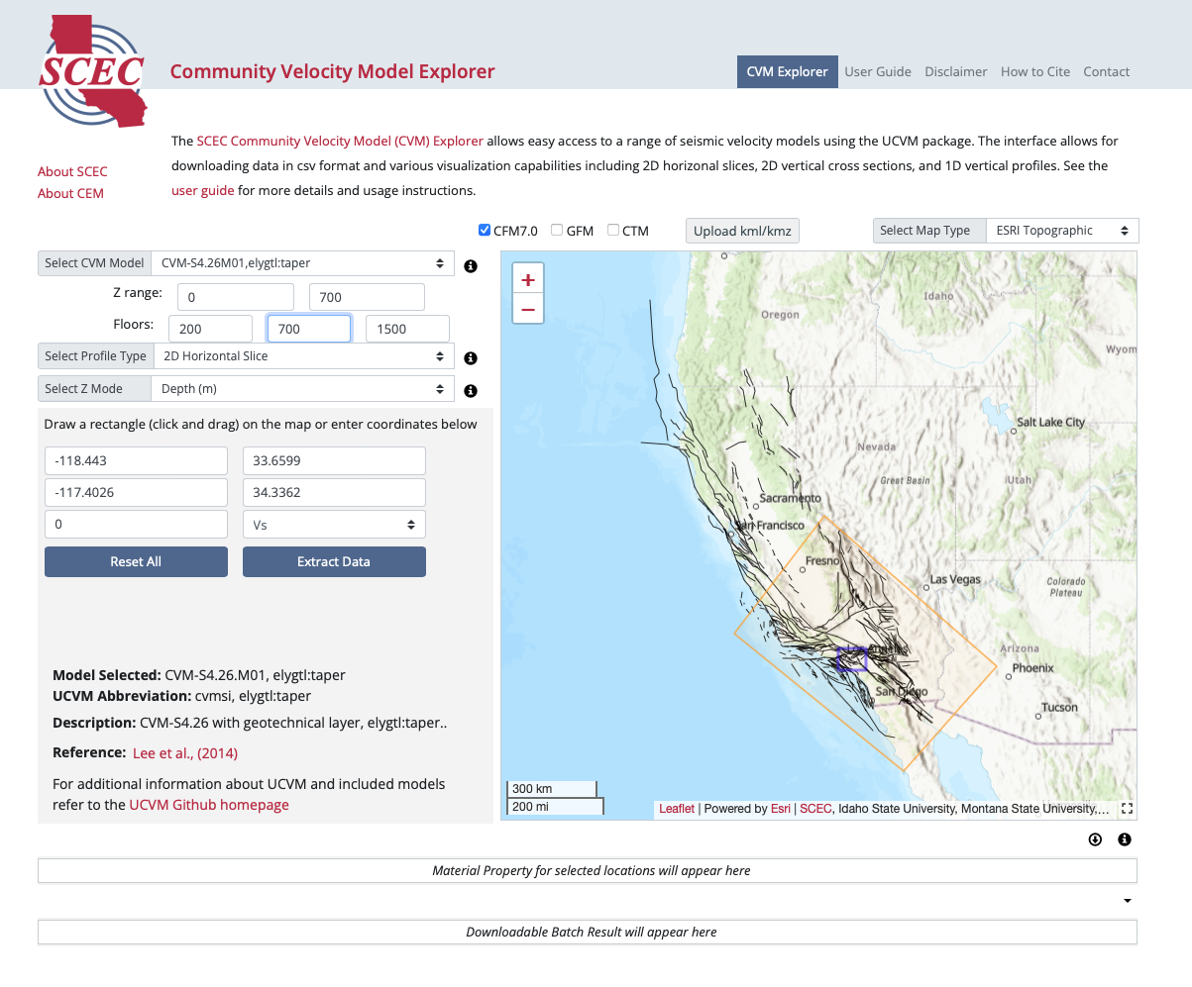Click info icon beside Z Mode selector
1192x987 pixels.
(471, 391)
